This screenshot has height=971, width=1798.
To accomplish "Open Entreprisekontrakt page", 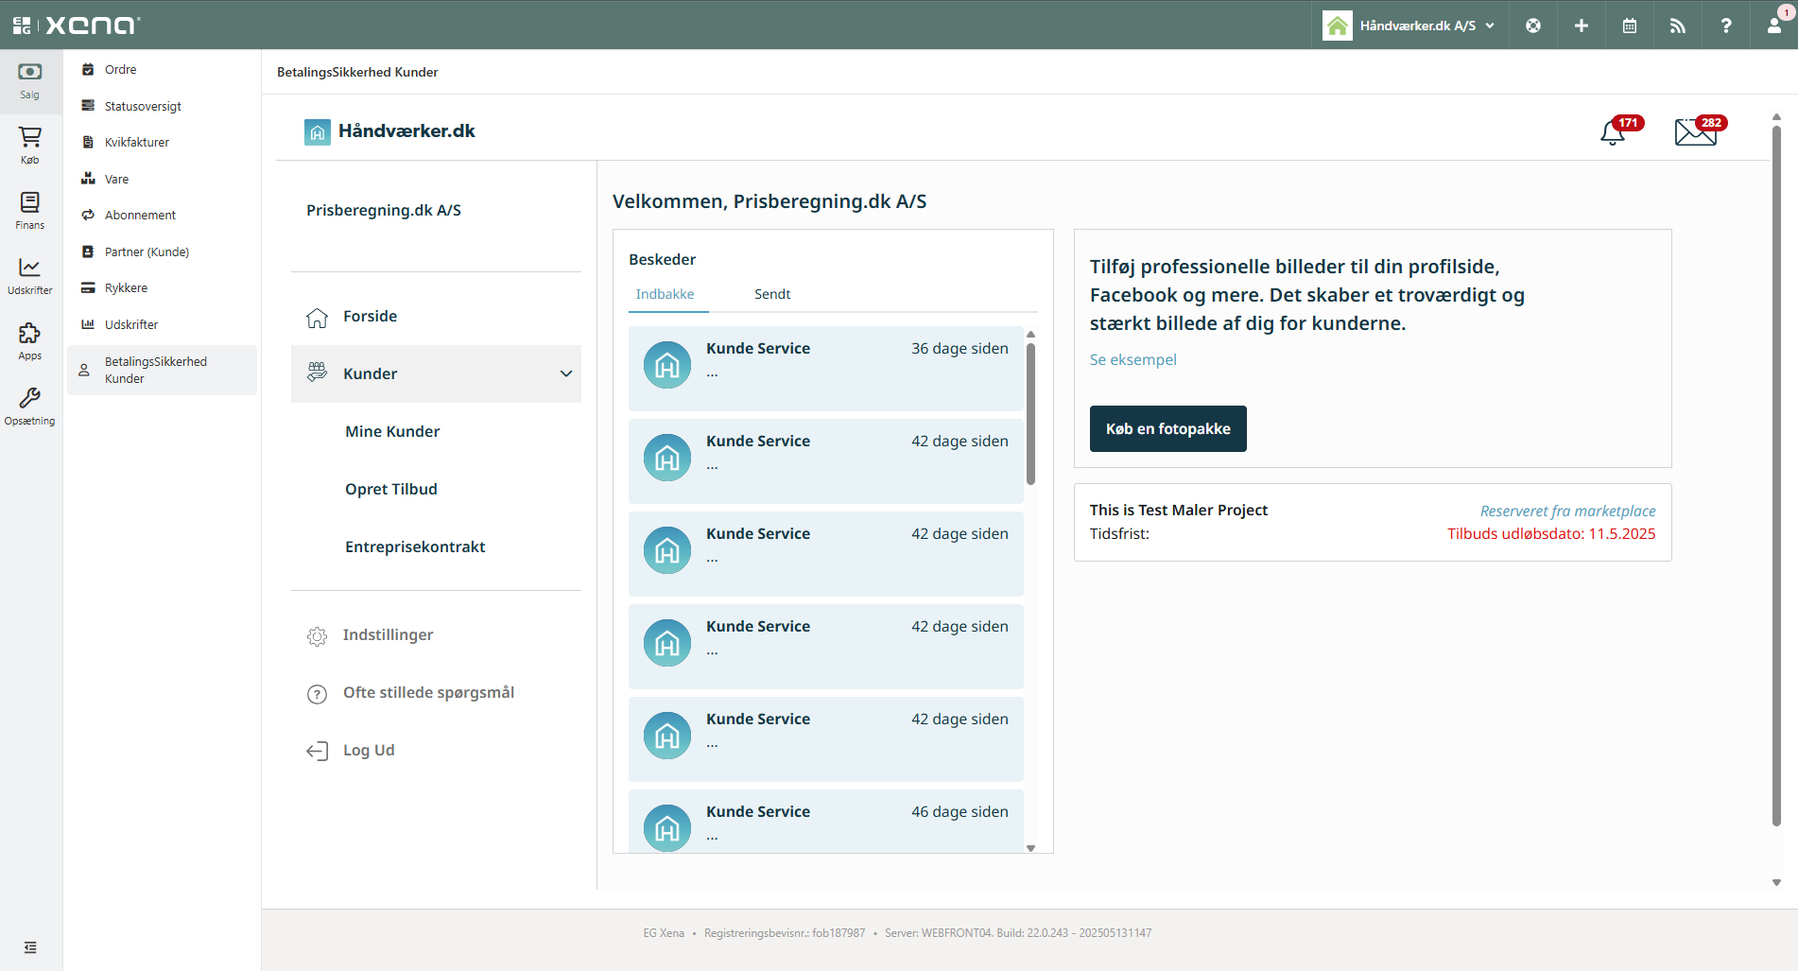I will [x=415, y=546].
